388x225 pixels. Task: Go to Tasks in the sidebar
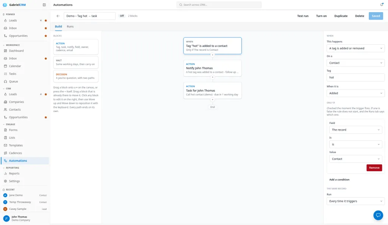pos(13,74)
